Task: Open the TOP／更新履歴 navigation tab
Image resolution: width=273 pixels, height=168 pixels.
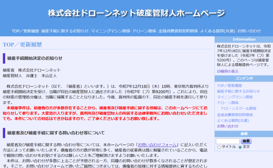Action: 25,31
